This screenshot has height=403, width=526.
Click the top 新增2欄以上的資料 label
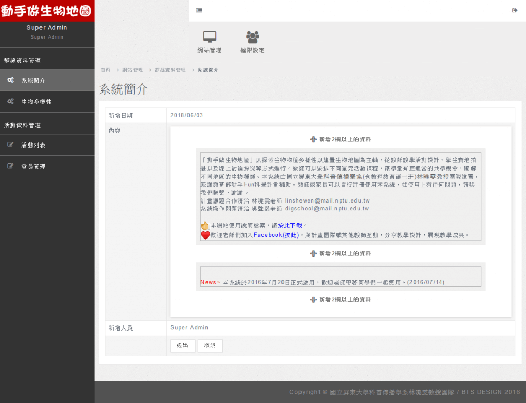[x=345, y=139]
